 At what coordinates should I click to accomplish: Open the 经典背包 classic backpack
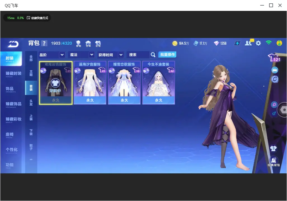274,162
